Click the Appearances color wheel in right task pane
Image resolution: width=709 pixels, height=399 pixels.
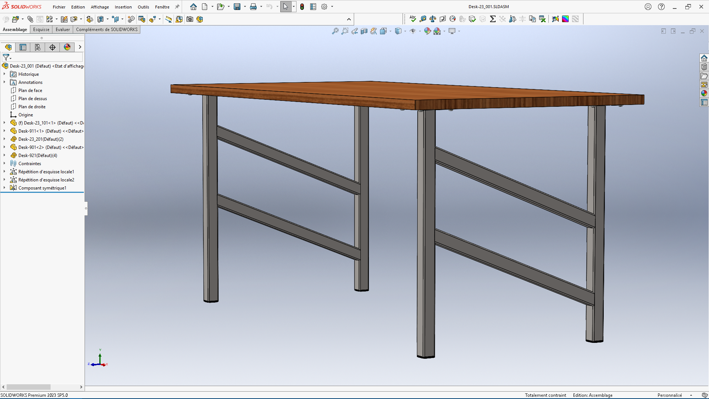point(704,93)
